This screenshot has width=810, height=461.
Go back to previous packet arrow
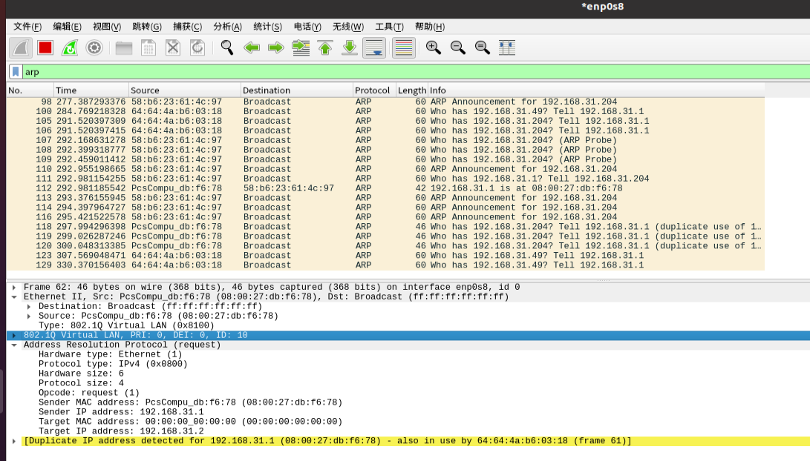point(252,48)
